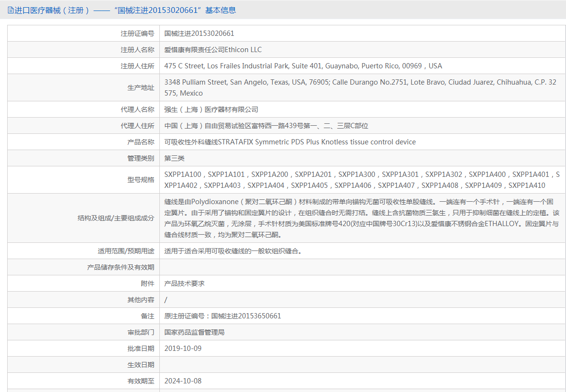
Task: Click the 附件 label
Action: (x=148, y=283)
